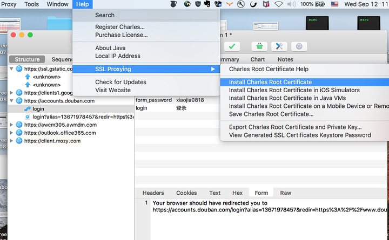This screenshot has height=240, width=389.
Task: Switch to the Headers response tab
Action: click(153, 193)
